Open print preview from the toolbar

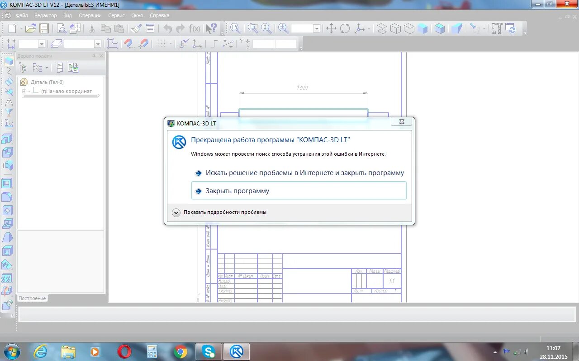[62, 28]
